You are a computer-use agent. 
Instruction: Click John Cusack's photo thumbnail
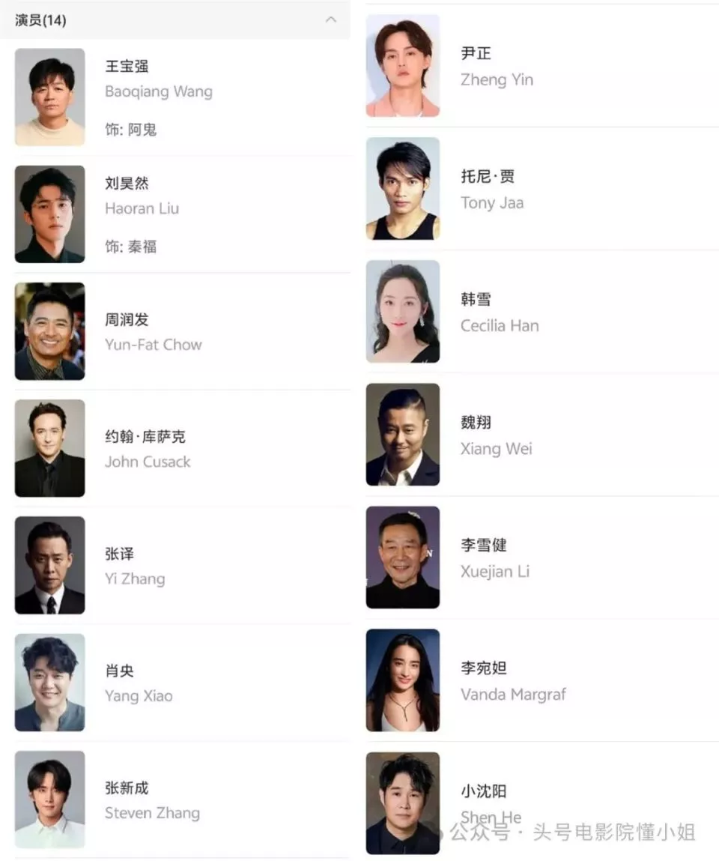[50, 448]
